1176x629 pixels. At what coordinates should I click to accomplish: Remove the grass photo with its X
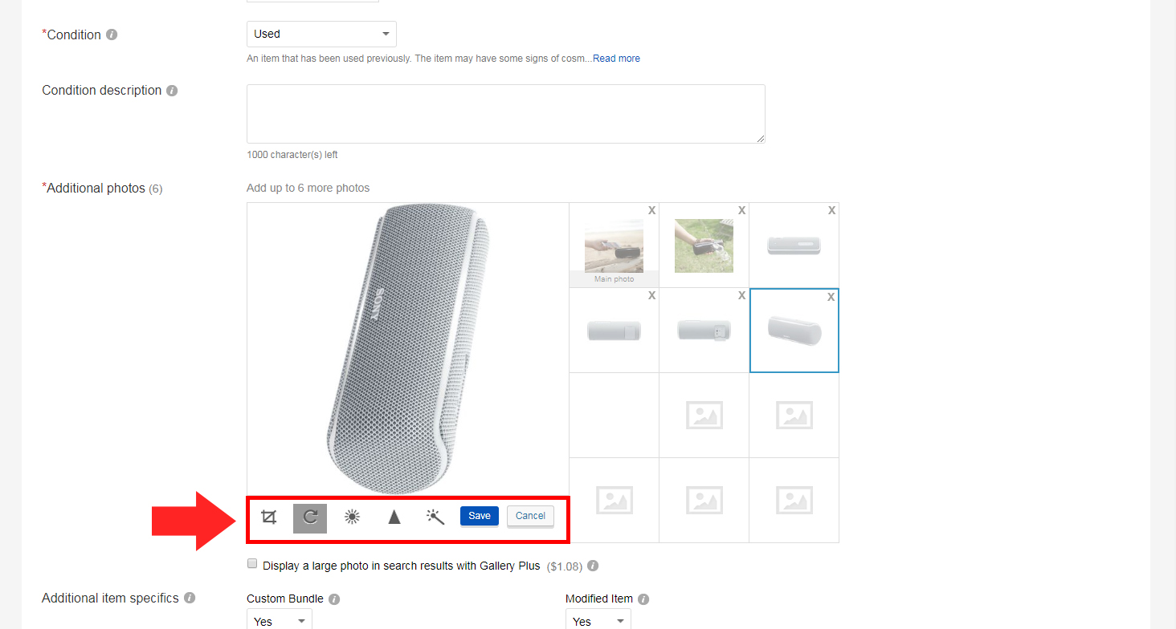741,210
